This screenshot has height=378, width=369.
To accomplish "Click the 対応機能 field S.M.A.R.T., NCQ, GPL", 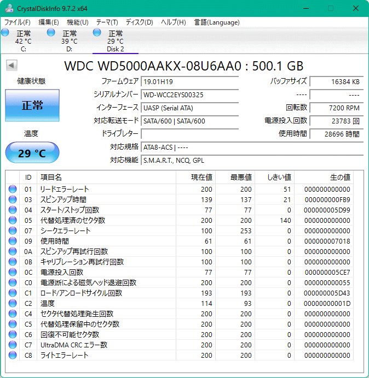I will coord(252,160).
